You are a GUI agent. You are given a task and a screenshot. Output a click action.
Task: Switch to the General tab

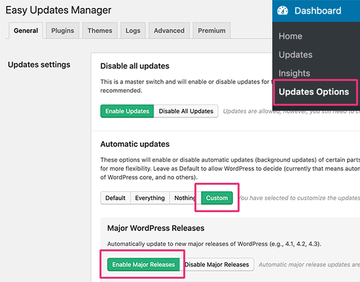(x=26, y=31)
